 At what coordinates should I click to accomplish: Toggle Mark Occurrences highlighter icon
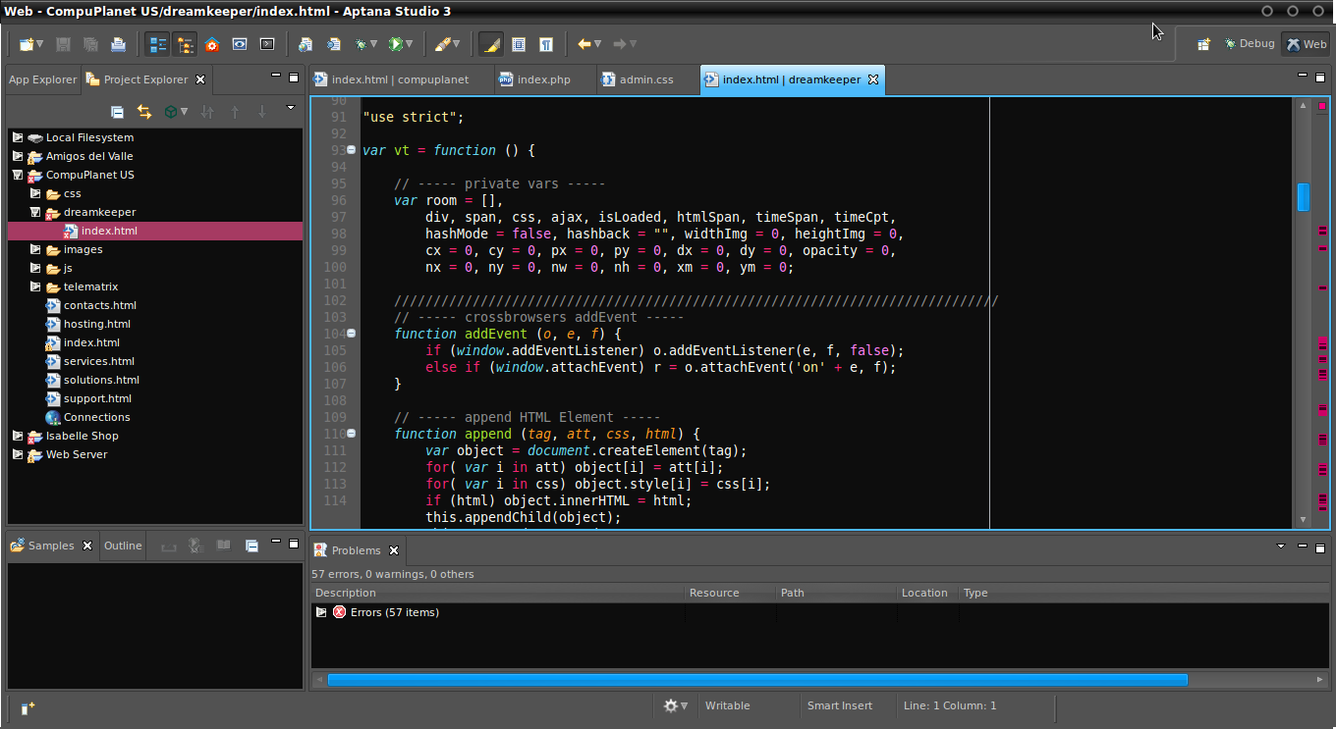point(490,44)
